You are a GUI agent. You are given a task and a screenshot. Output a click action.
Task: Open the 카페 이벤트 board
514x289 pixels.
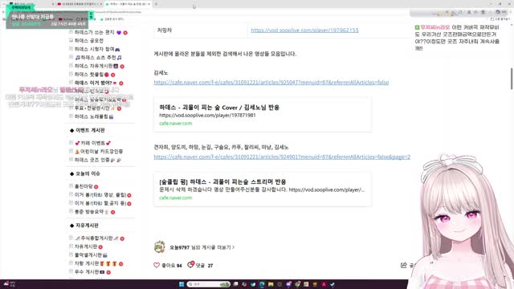point(93,143)
